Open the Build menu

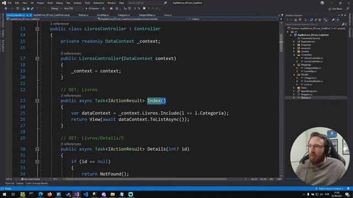point(50,3)
